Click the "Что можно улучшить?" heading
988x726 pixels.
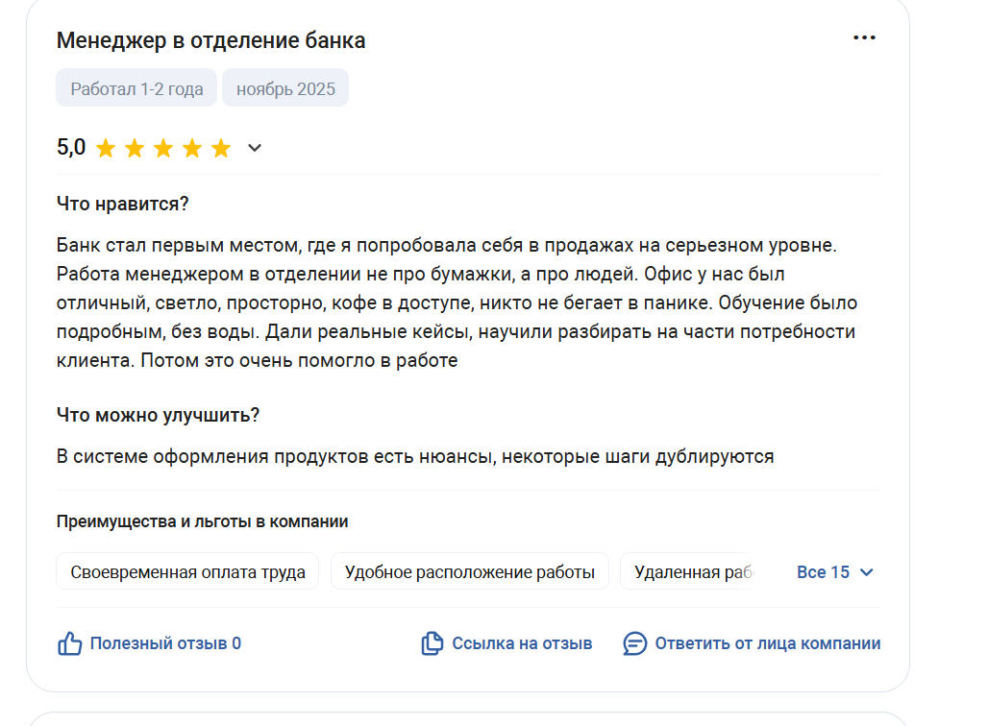click(x=158, y=416)
